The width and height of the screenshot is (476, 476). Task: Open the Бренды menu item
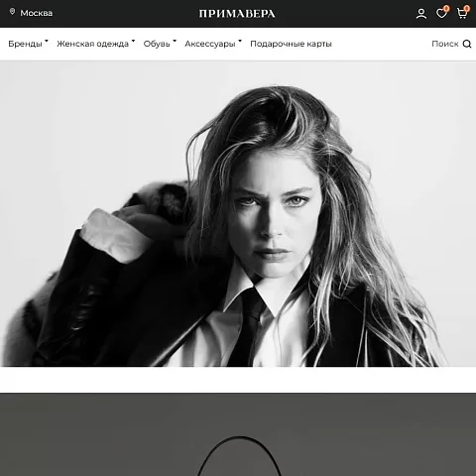click(x=25, y=44)
